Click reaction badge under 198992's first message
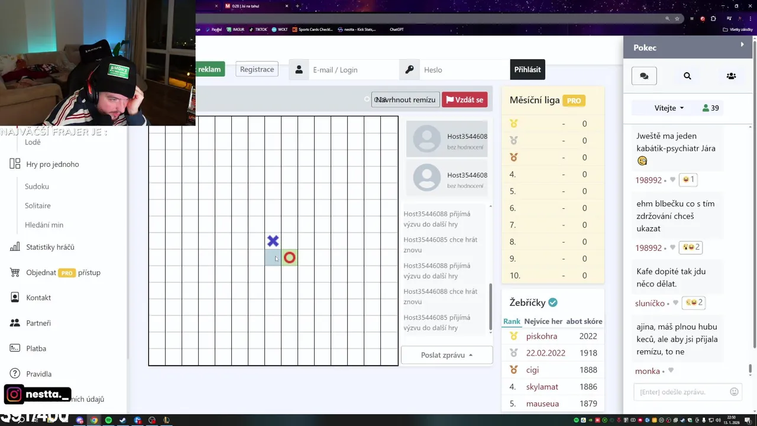This screenshot has width=757, height=426. [x=688, y=179]
